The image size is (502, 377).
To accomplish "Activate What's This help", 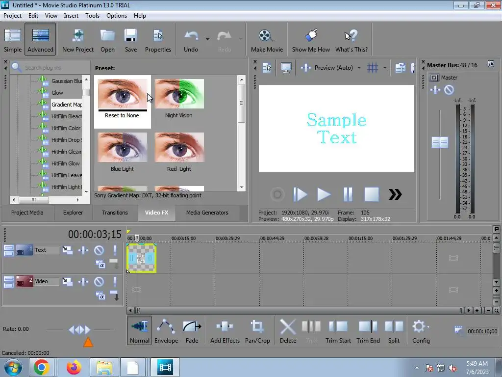I will point(351,40).
